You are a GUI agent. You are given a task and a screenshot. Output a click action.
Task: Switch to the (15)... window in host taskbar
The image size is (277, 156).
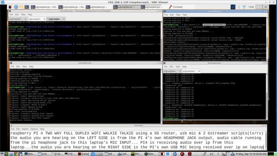coord(70,154)
